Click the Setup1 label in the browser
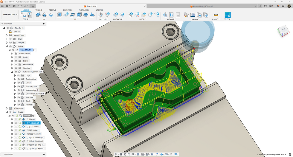 pos(27,116)
